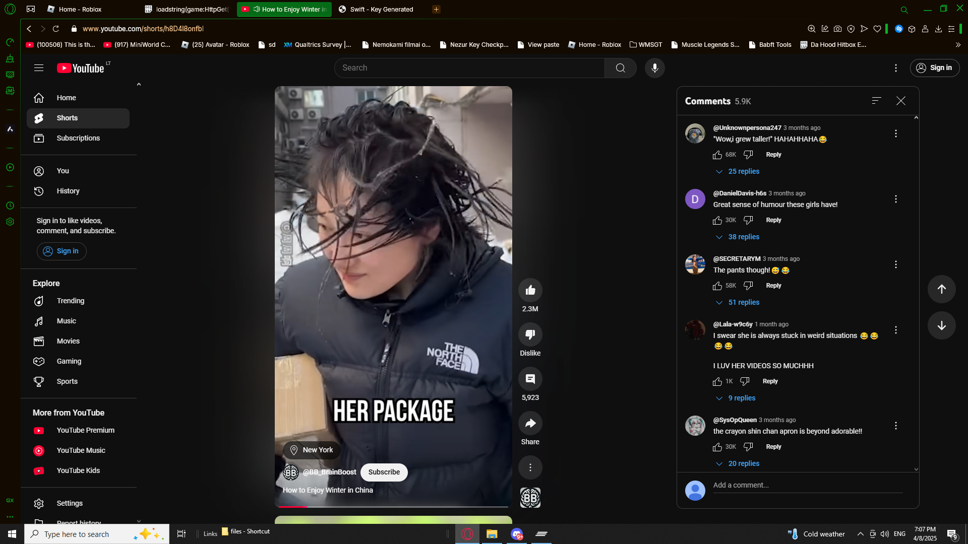968x544 pixels.
Task: Open the YouTube hamburger guide menu
Action: [x=39, y=68]
